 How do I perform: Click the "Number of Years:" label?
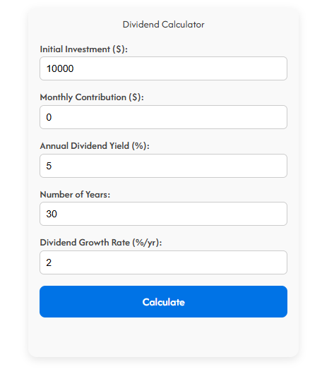tap(75, 195)
